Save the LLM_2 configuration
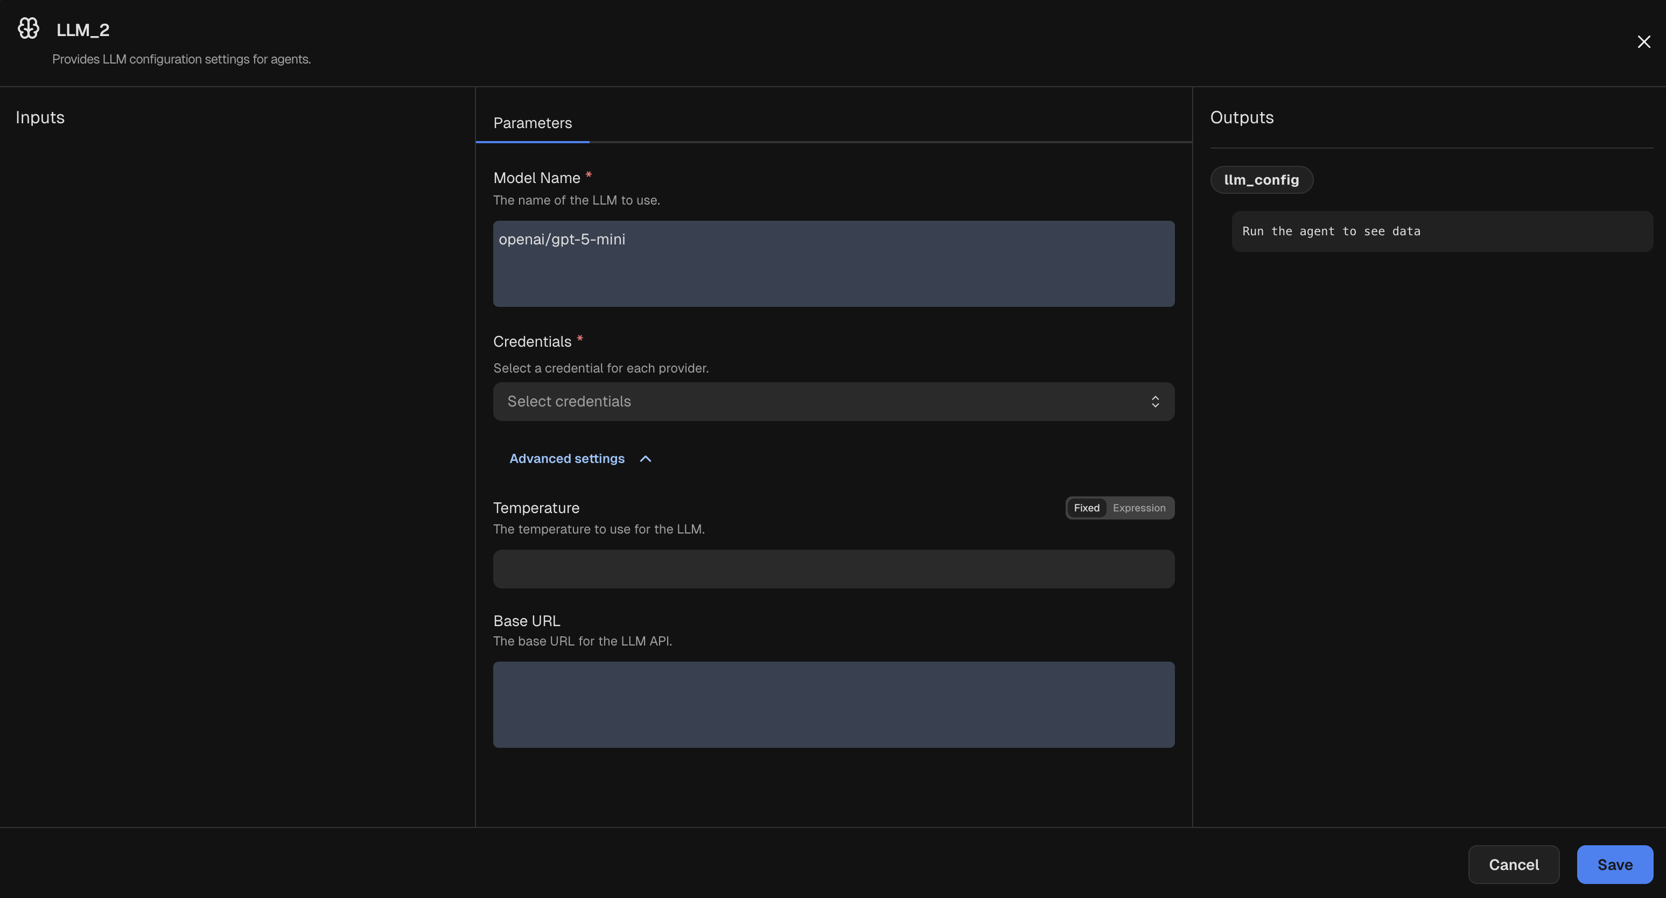The width and height of the screenshot is (1666, 898). click(1614, 865)
